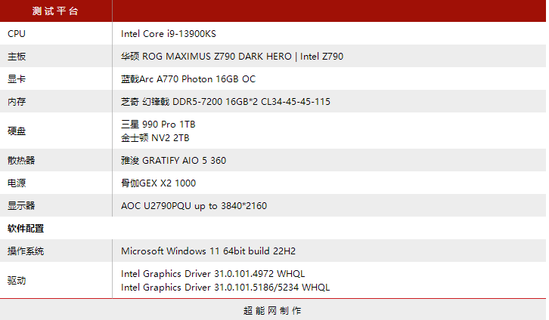
Task: Select the Intel Core i9-13900KS text
Action: click(x=174, y=33)
